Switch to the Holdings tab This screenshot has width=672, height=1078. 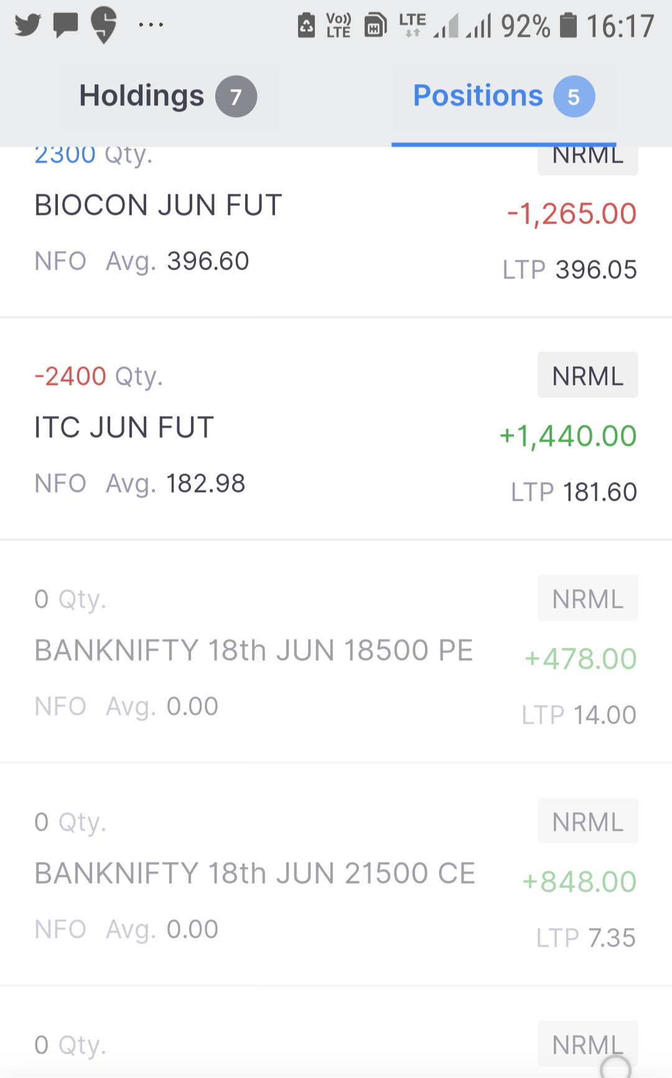142,96
